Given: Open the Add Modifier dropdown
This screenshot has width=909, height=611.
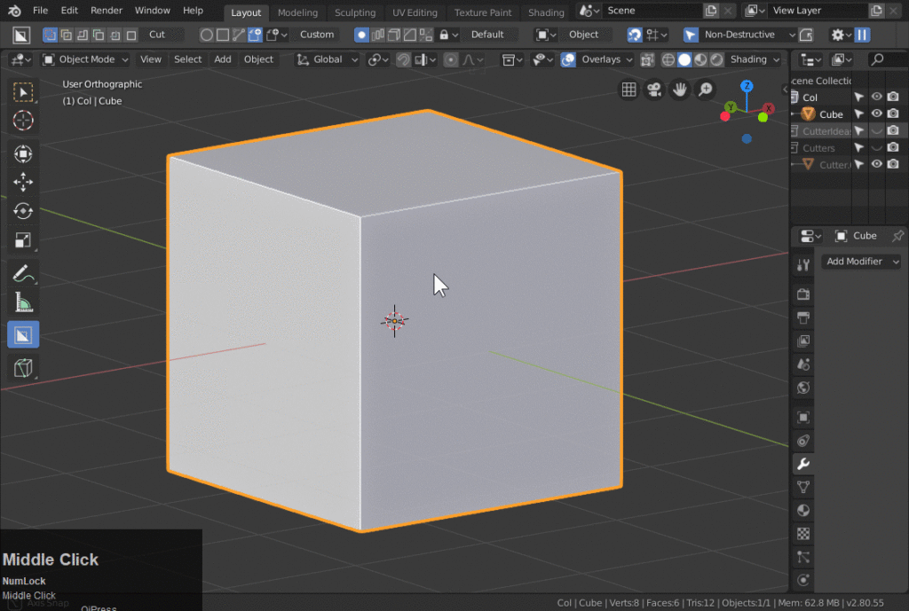Looking at the screenshot, I should (x=860, y=262).
